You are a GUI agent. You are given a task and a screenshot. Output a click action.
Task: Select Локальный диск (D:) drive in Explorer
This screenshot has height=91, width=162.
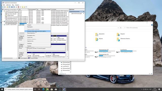tap(105, 51)
